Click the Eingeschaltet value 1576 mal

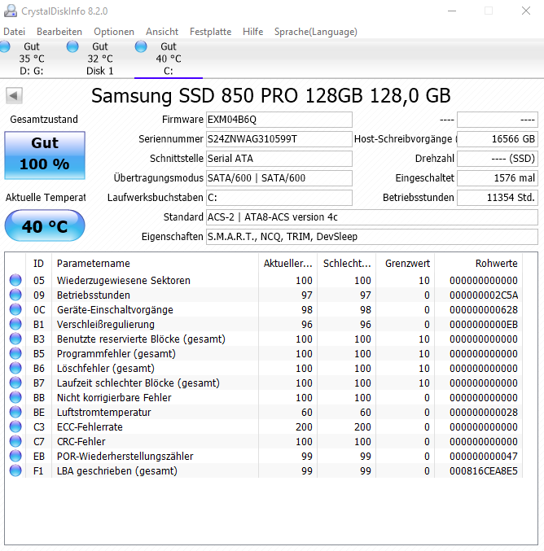[x=498, y=178]
